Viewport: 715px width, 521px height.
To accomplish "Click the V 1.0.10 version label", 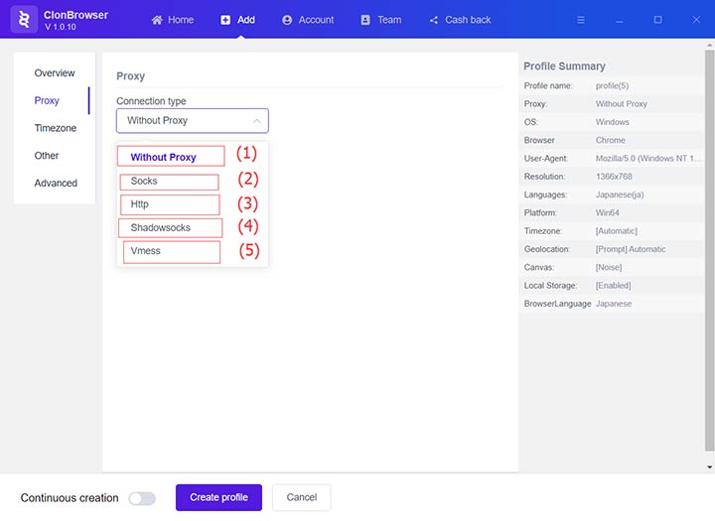I will [61, 27].
